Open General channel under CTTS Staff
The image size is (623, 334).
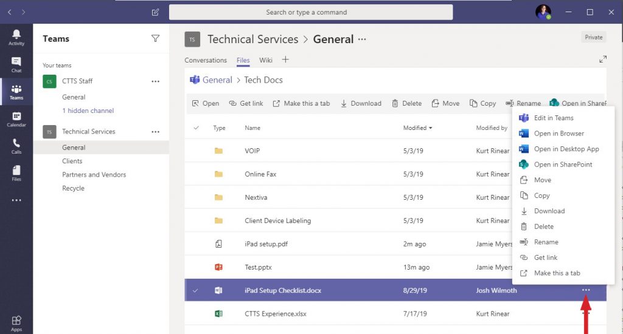[x=74, y=97]
